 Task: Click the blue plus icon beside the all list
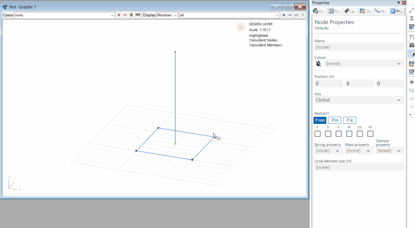(x=284, y=15)
